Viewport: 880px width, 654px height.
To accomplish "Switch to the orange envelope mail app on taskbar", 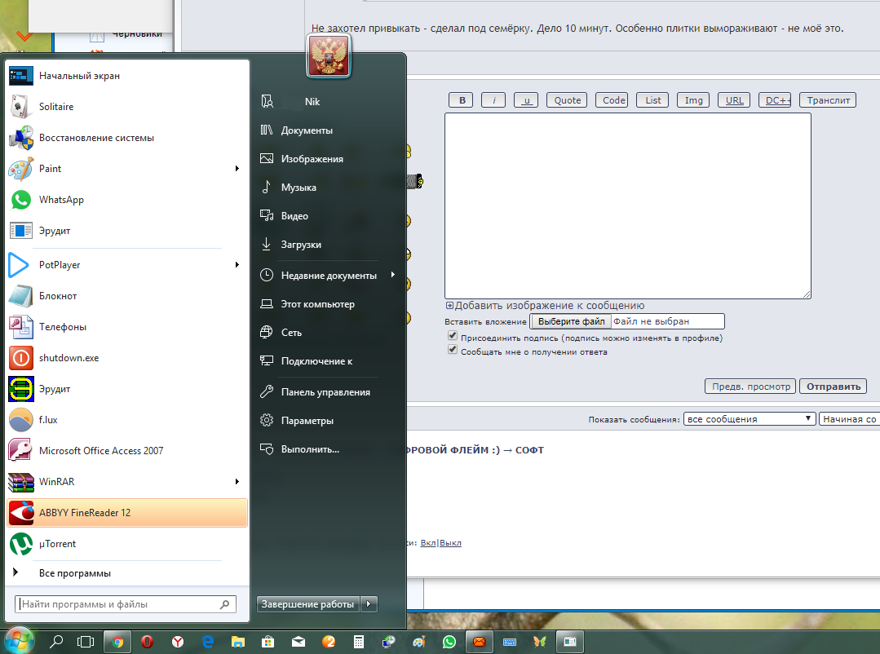I will pyautogui.click(x=480, y=641).
